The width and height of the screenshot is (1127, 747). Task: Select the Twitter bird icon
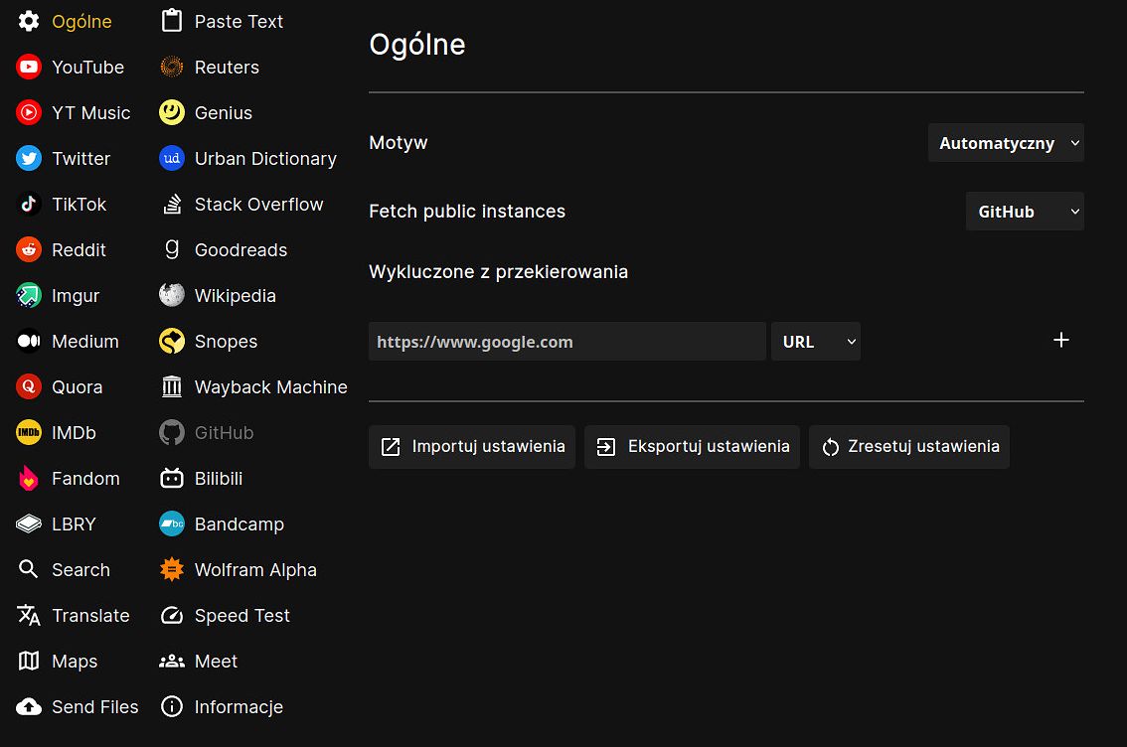coord(29,158)
